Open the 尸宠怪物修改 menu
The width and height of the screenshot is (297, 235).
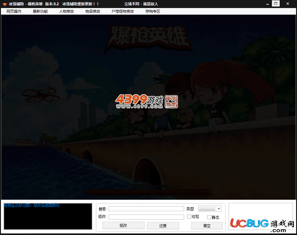tap(123, 11)
